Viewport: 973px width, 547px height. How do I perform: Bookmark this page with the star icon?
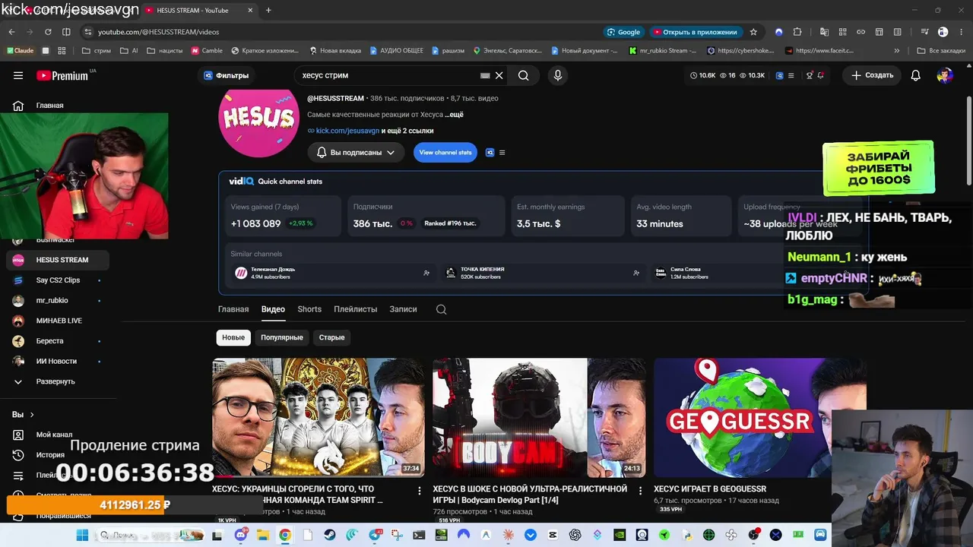[753, 32]
